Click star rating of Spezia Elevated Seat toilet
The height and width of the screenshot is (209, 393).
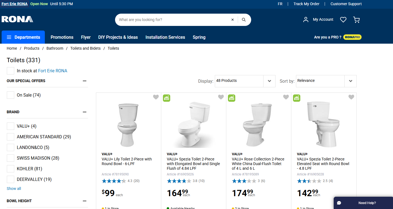309,181
